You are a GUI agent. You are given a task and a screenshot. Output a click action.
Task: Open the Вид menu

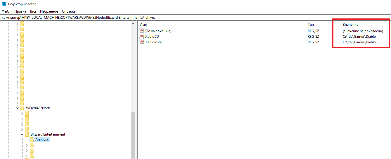pyautogui.click(x=33, y=11)
